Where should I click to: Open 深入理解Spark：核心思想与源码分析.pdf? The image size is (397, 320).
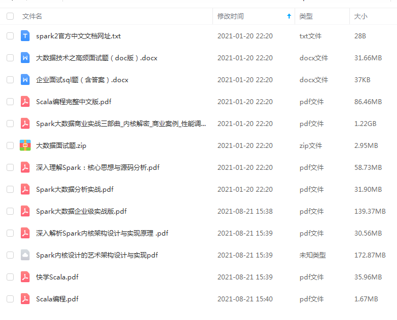click(x=97, y=168)
